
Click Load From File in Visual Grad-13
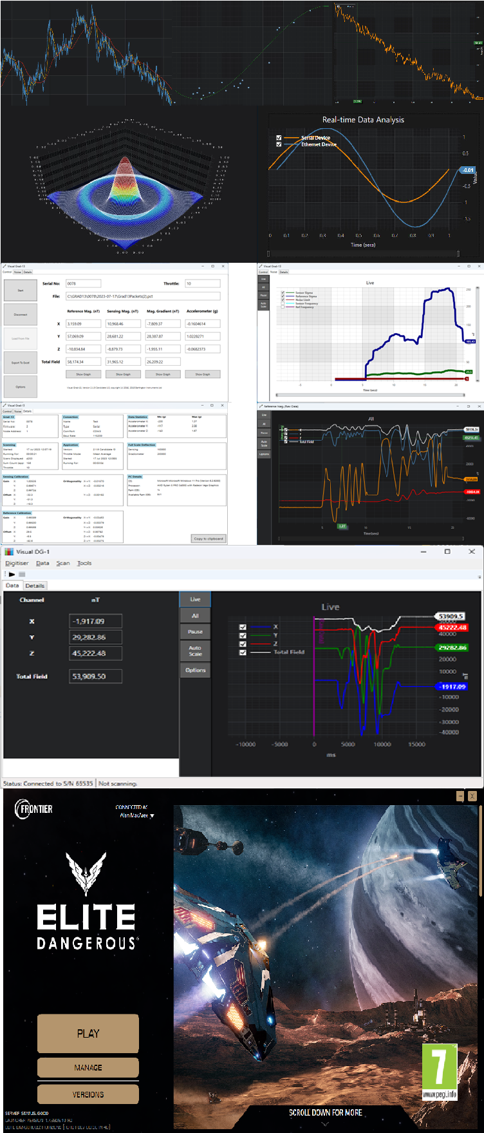pyautogui.click(x=21, y=338)
